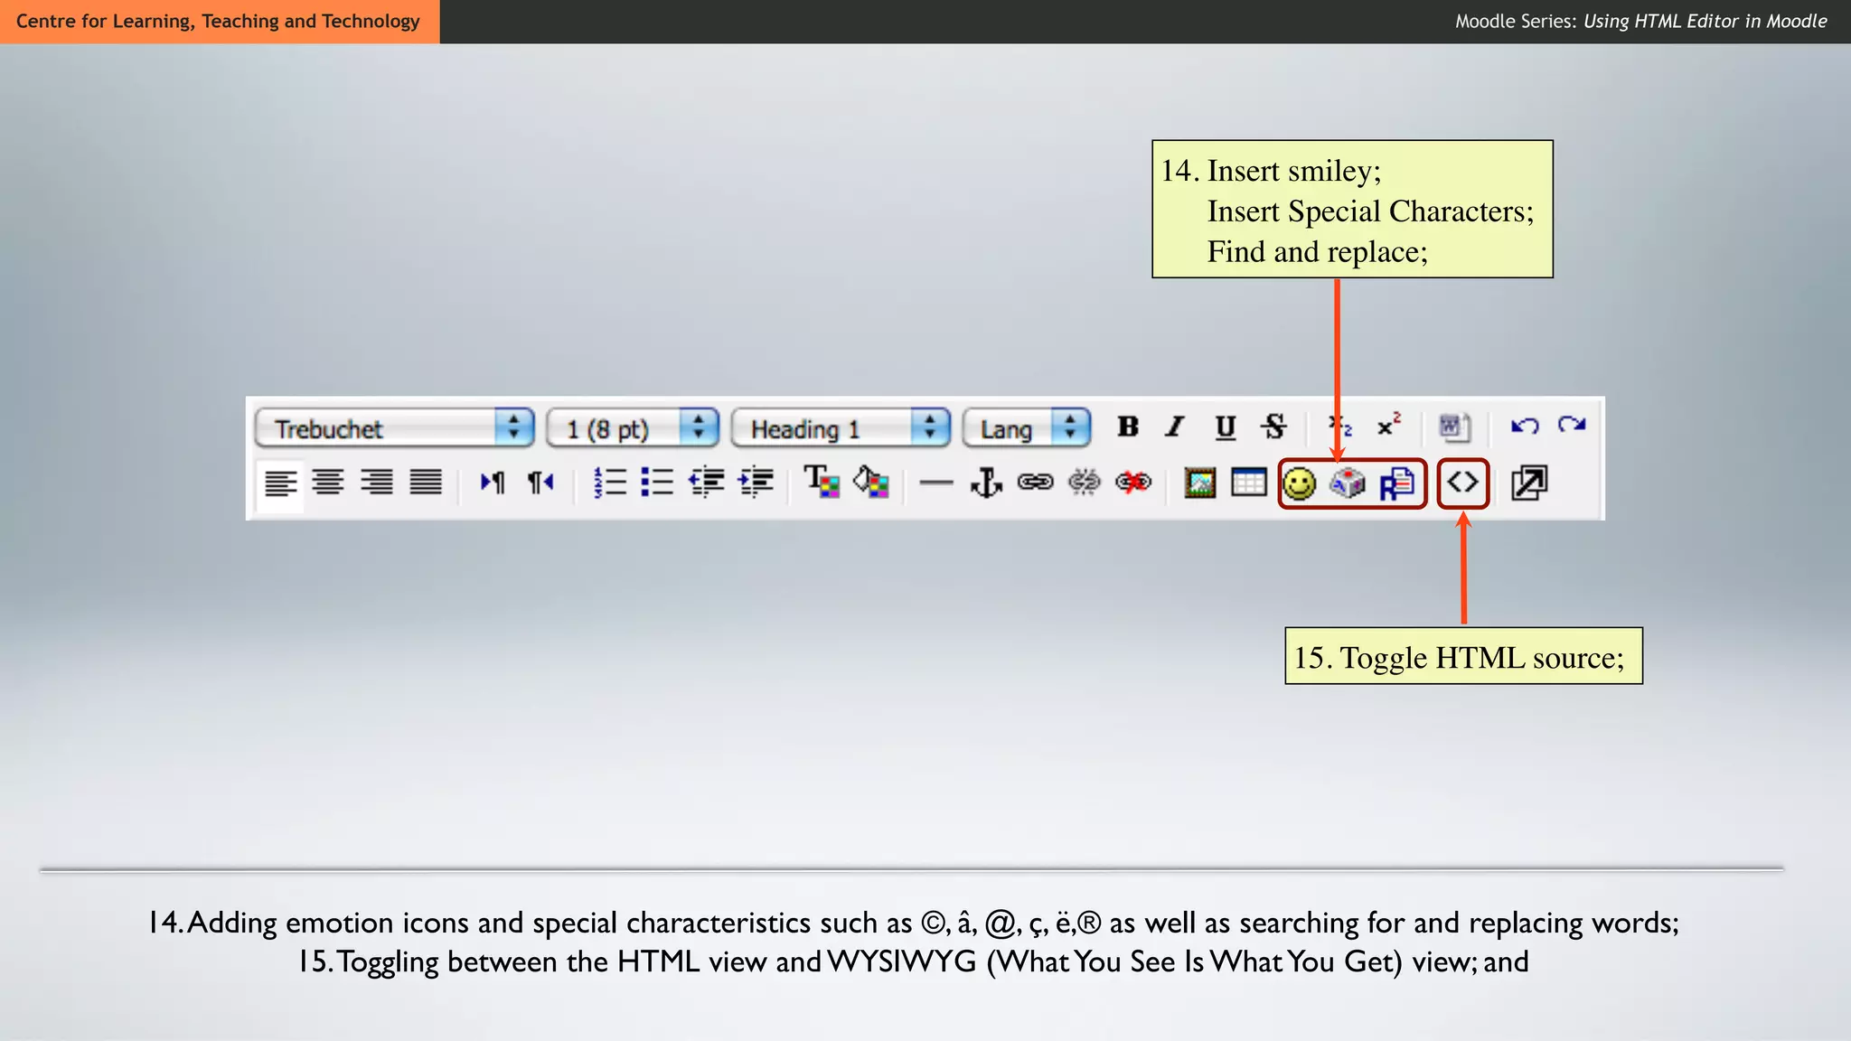Screen dimensions: 1851x1041
Task: Select the font color tool
Action: pyautogui.click(x=822, y=482)
